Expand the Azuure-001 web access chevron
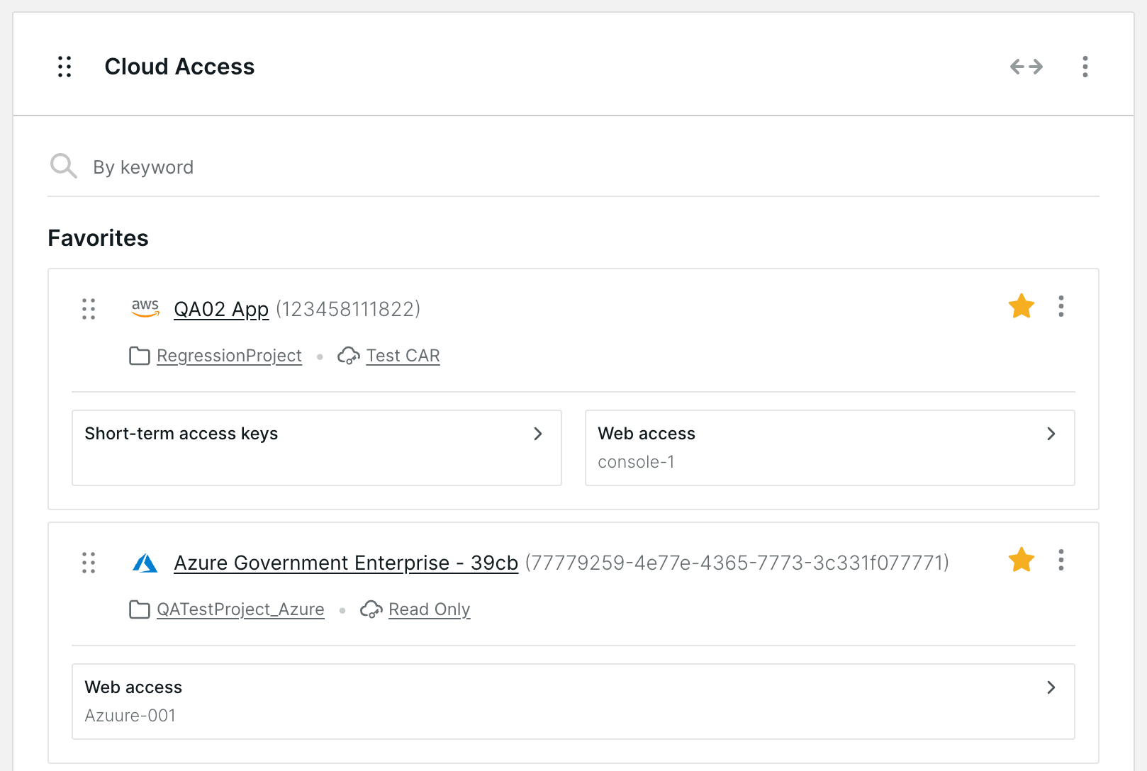The height and width of the screenshot is (771, 1147). (1051, 687)
